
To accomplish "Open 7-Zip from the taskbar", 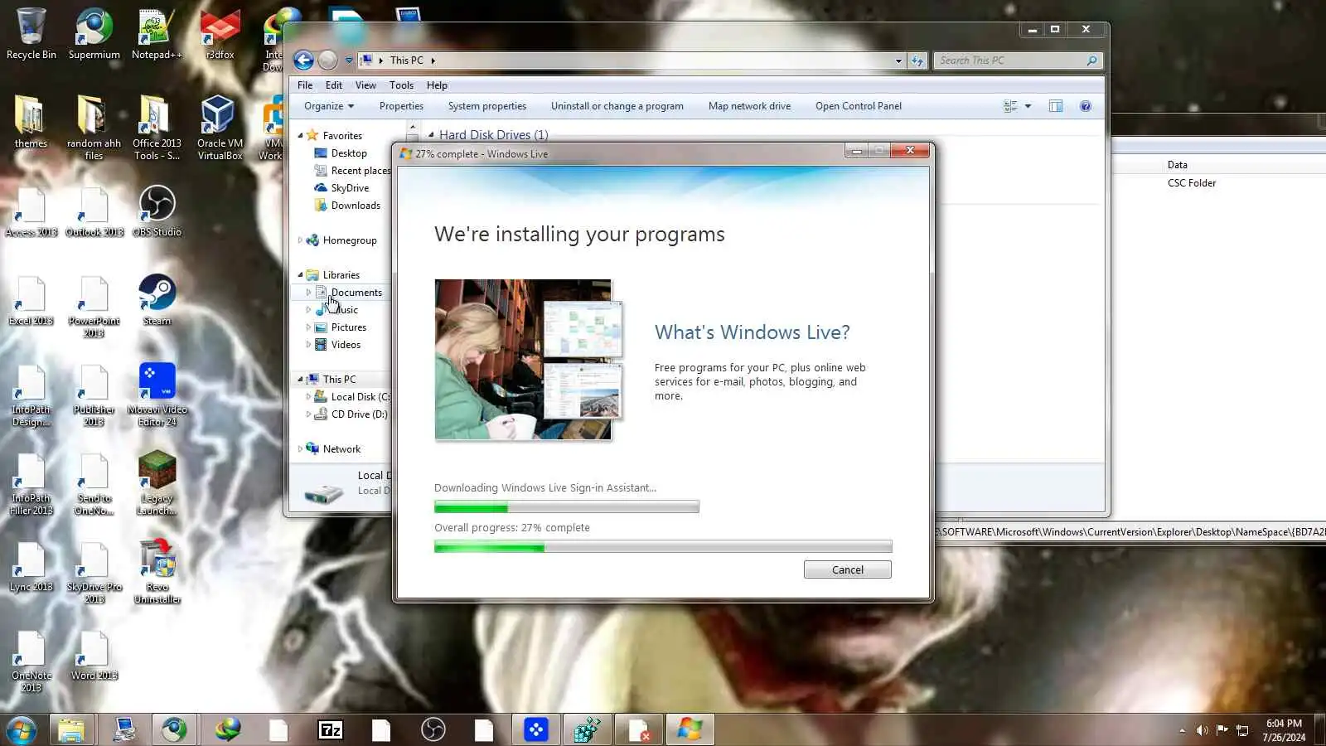I will (330, 729).
